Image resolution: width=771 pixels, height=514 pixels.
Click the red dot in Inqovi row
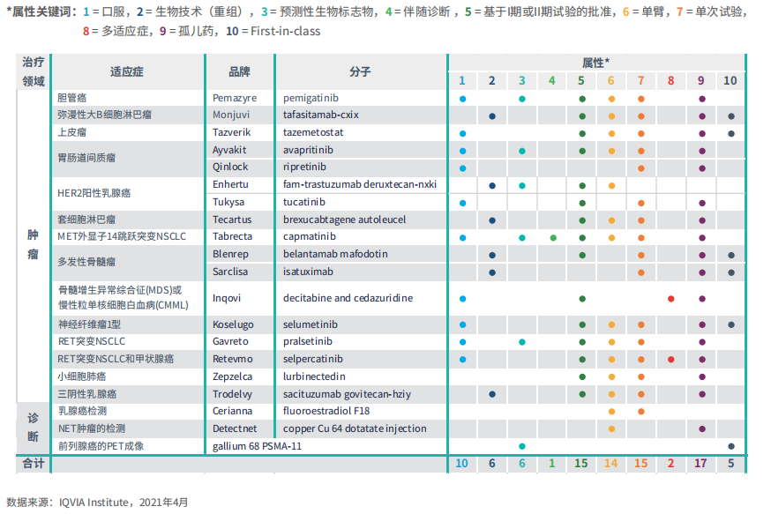pos(671,299)
